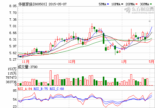Viewport: 155px width, 108px height.
Task: Click the 10PMA legend label
Action: point(116,4)
